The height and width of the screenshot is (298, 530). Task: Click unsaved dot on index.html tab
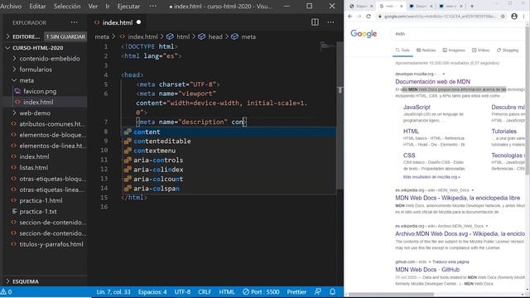[x=138, y=22]
